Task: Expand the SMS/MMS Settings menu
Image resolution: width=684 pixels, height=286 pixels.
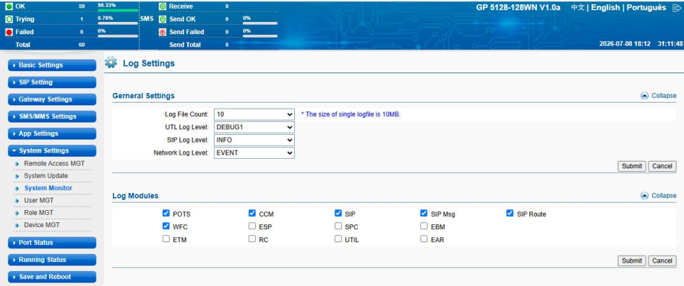Action: click(x=53, y=116)
